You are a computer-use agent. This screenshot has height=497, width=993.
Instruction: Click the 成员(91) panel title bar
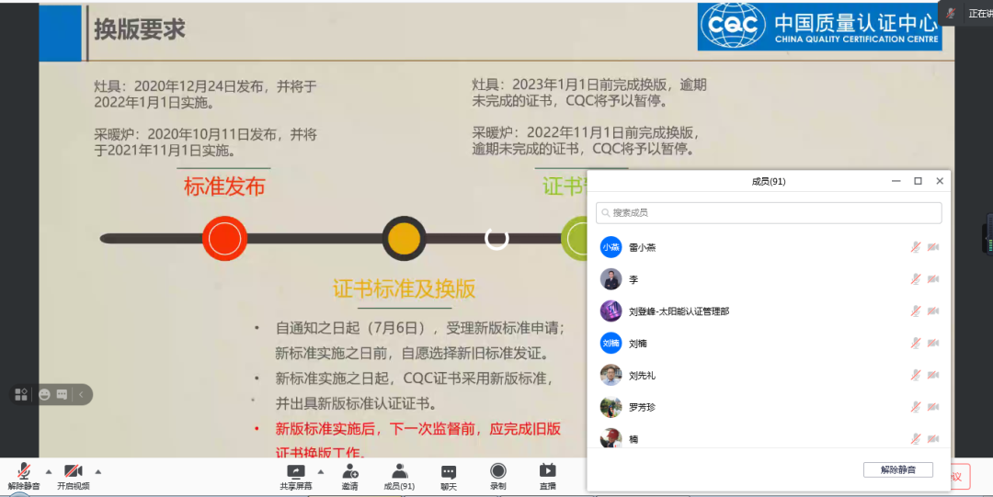pyautogui.click(x=768, y=181)
